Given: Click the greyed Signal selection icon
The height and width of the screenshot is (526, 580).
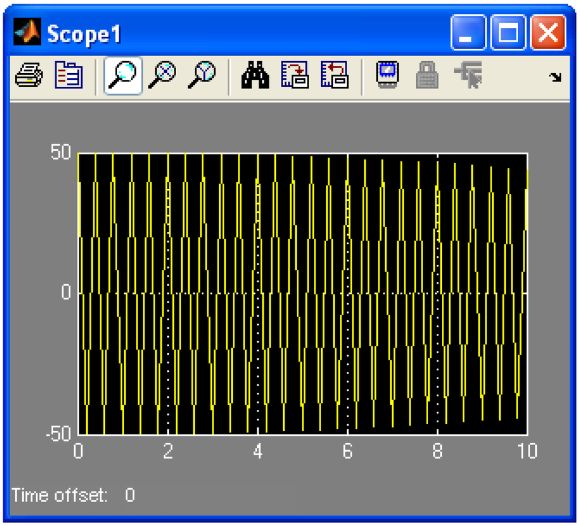Looking at the screenshot, I should click(468, 75).
